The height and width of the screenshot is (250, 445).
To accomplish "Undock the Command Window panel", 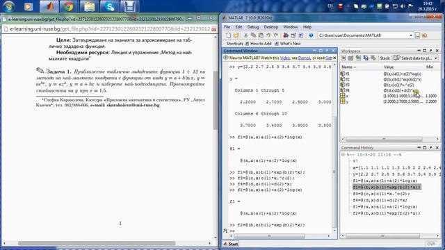I will coord(327,51).
